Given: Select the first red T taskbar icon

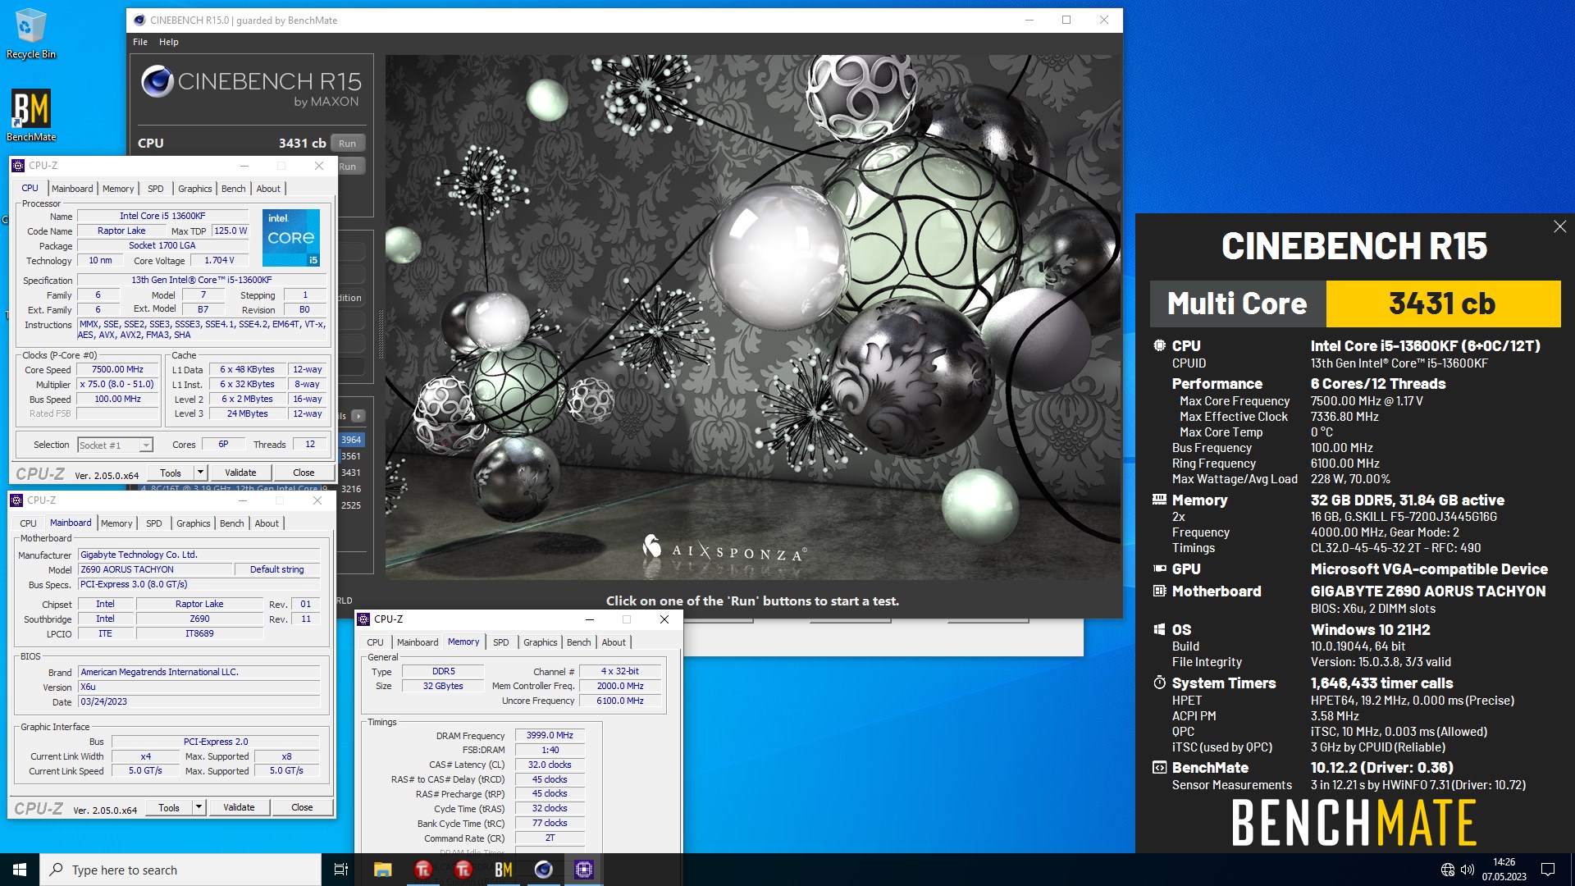Looking at the screenshot, I should [x=422, y=870].
